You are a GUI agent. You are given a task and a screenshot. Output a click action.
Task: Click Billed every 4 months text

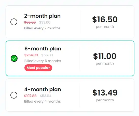(x=43, y=102)
